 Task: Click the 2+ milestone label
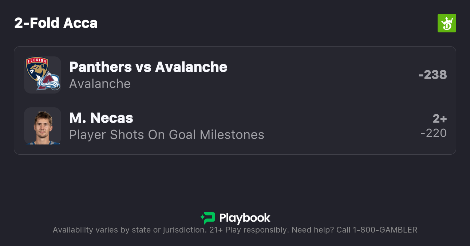pos(439,119)
